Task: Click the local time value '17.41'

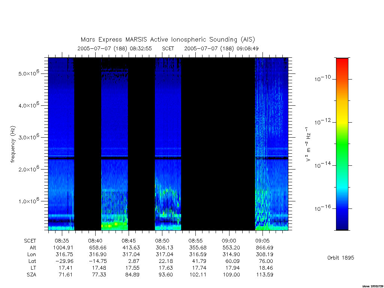Action: click(x=66, y=268)
